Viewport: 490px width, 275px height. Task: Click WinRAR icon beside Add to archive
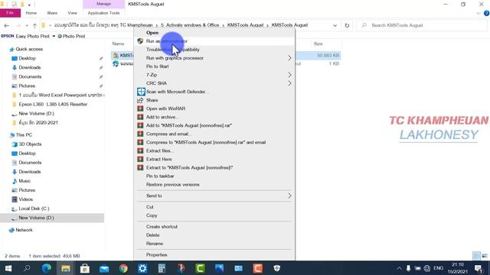pyautogui.click(x=140, y=117)
